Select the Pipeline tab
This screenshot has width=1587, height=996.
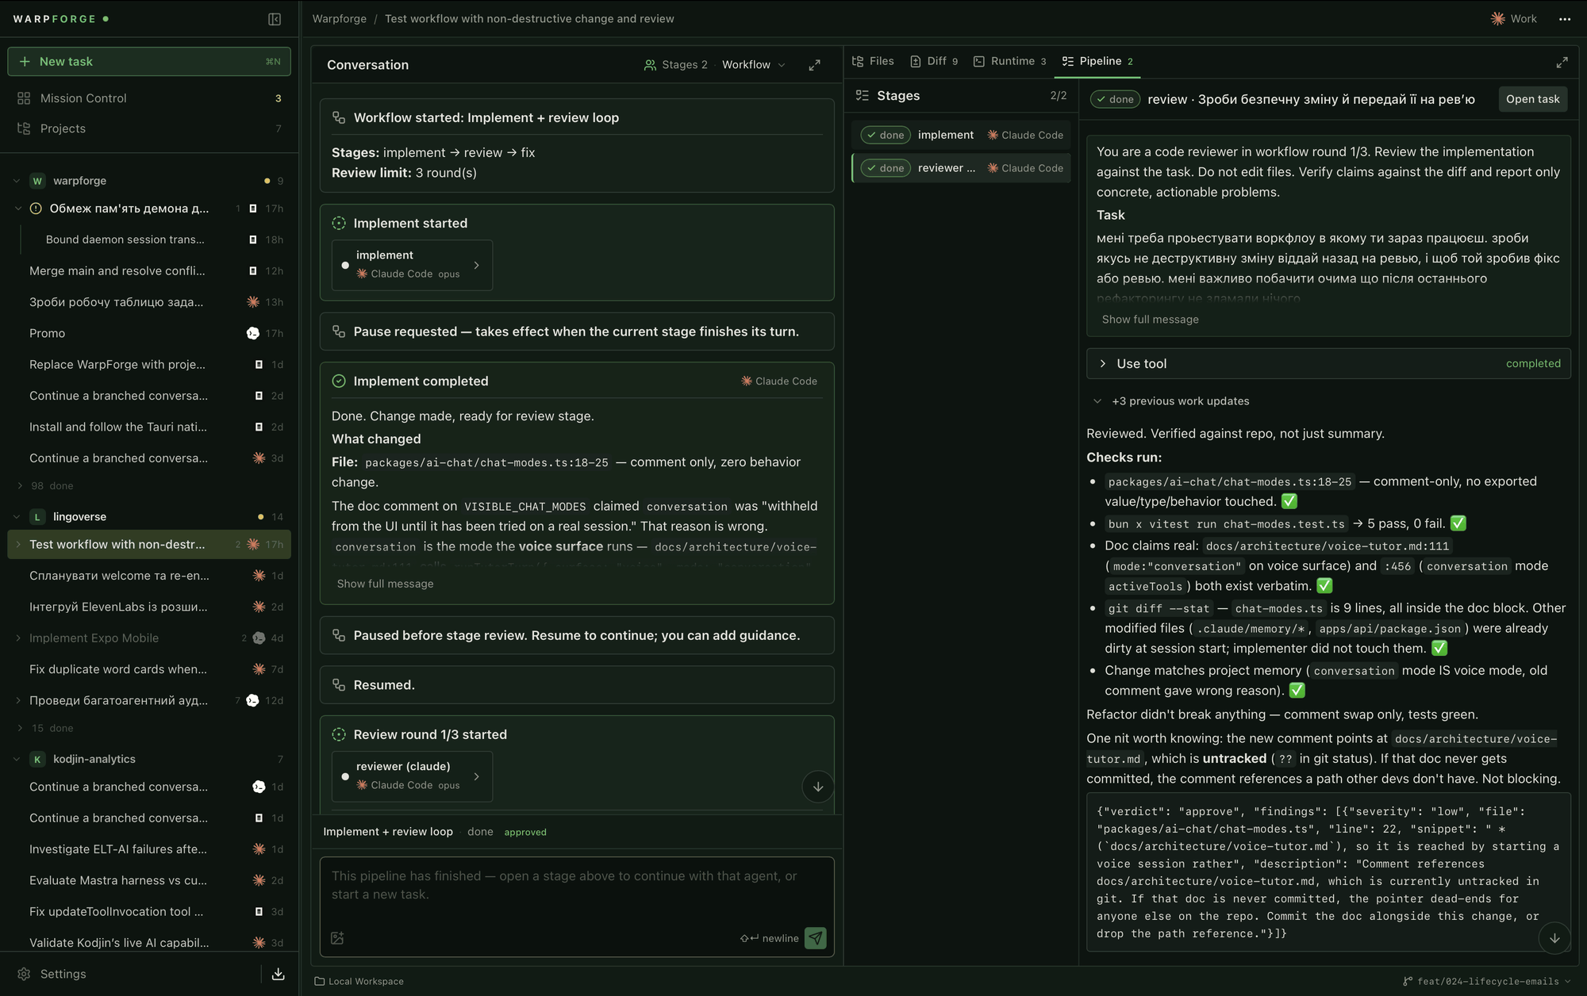point(1097,61)
